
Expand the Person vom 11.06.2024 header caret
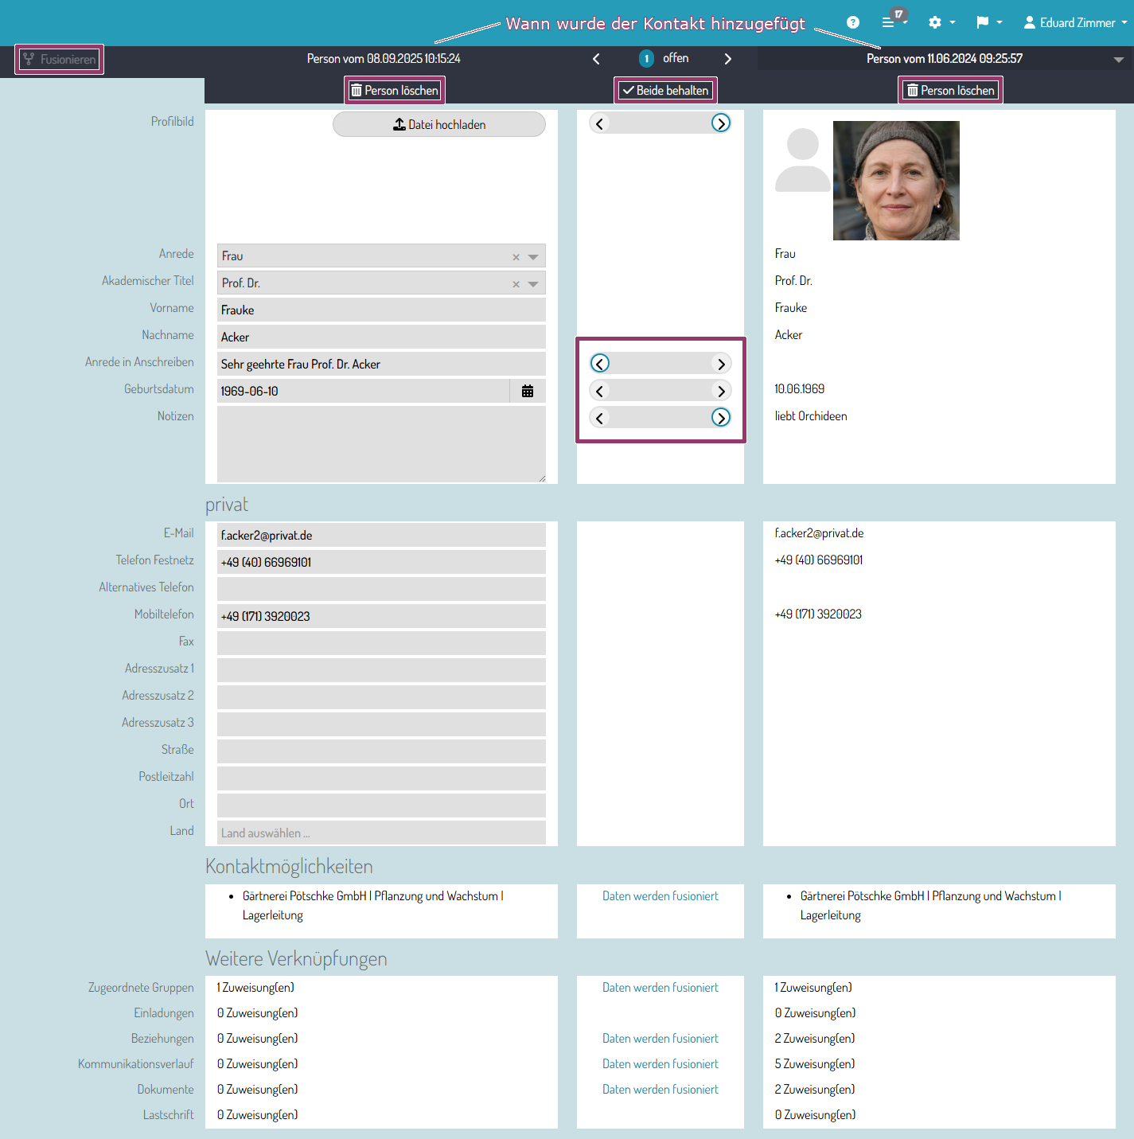(x=1118, y=60)
